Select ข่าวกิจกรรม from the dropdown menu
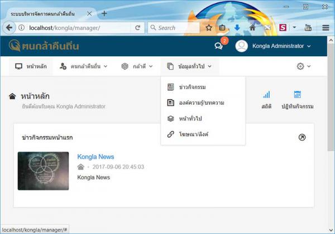This screenshot has width=335, height=234. [x=194, y=87]
